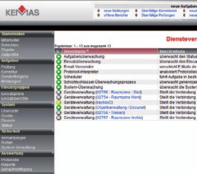Open System Übersicht entry
Screen dimensions: 197x174
(x=10, y=111)
